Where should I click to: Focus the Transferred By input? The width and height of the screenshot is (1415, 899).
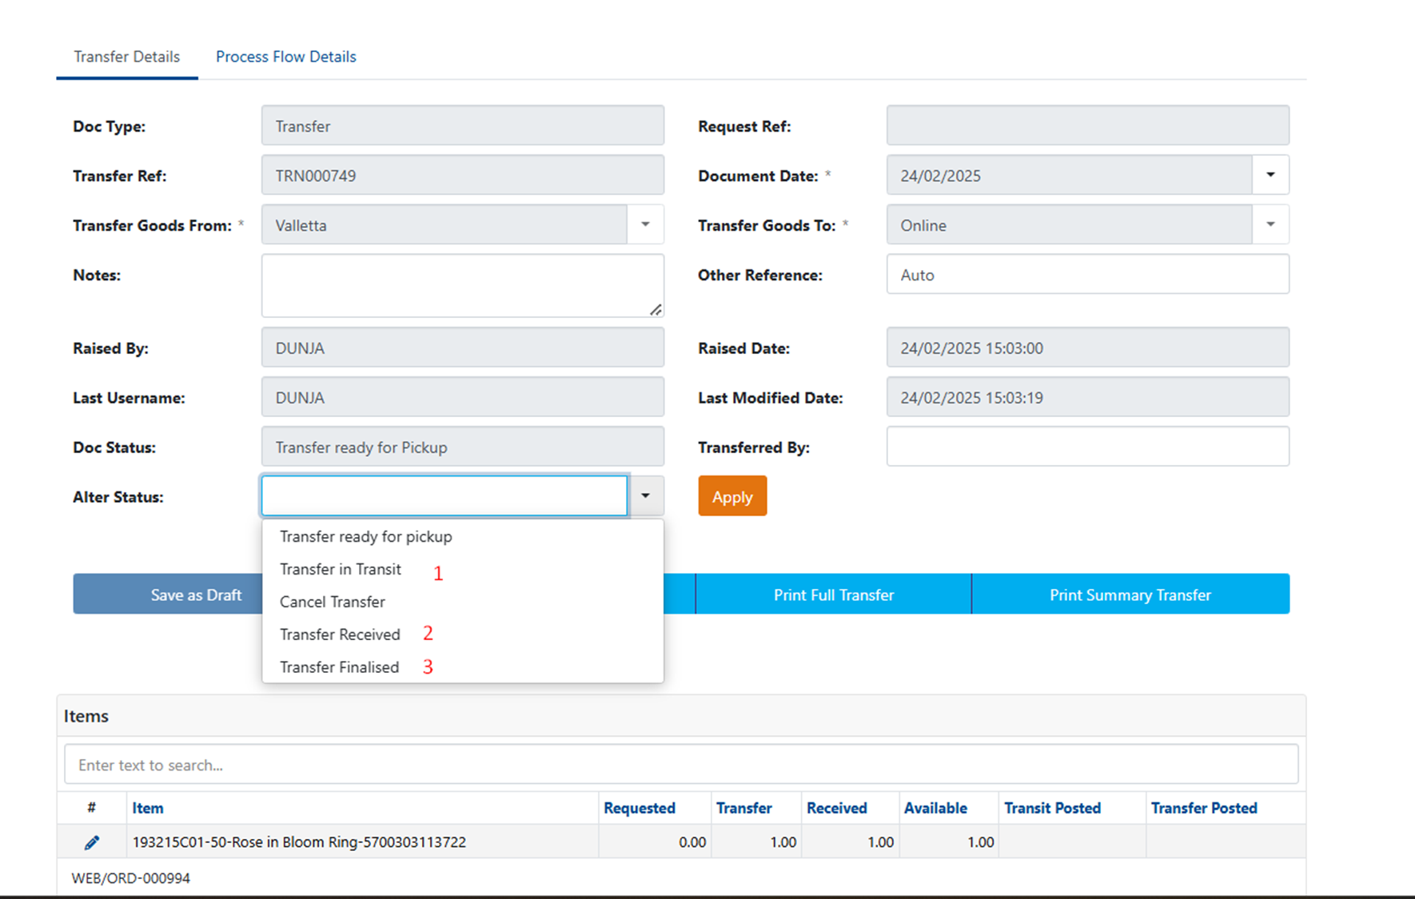tap(1088, 447)
